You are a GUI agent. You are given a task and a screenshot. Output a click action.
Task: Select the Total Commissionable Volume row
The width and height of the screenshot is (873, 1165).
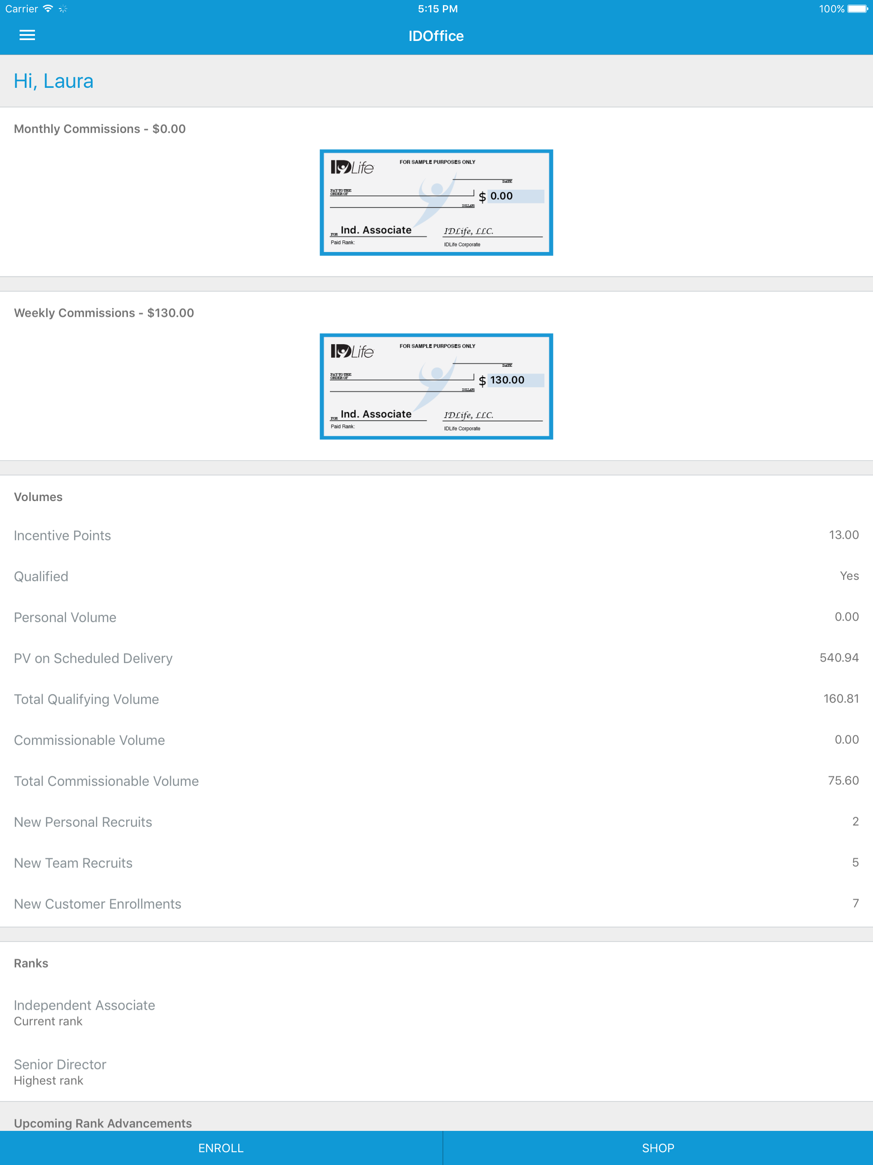tap(436, 781)
